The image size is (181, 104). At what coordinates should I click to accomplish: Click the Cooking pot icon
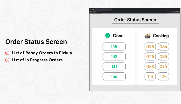pos(148,36)
